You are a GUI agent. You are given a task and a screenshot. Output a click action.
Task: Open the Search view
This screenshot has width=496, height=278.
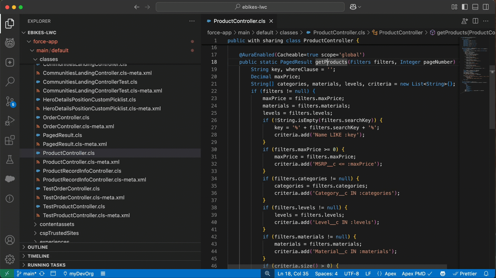(x=10, y=81)
